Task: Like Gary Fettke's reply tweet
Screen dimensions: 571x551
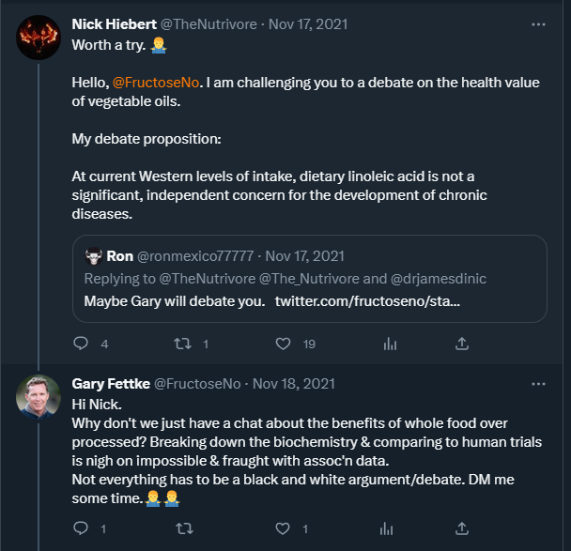Action: pyautogui.click(x=284, y=529)
